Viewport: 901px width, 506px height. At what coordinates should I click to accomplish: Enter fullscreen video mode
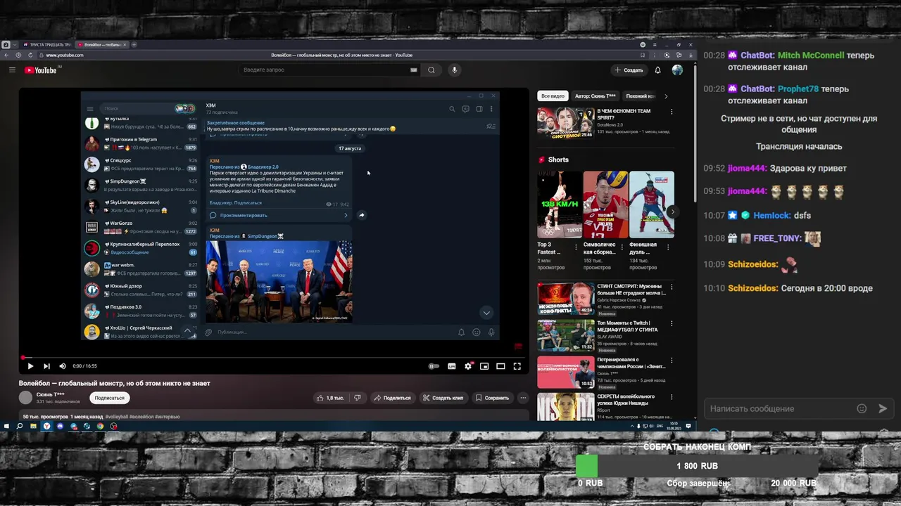[517, 366]
